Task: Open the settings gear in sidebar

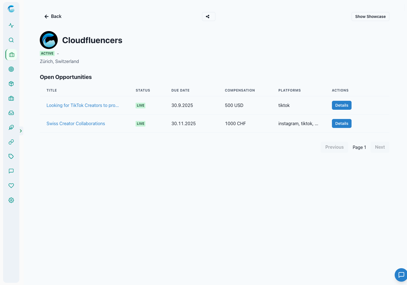Action: pos(11,200)
